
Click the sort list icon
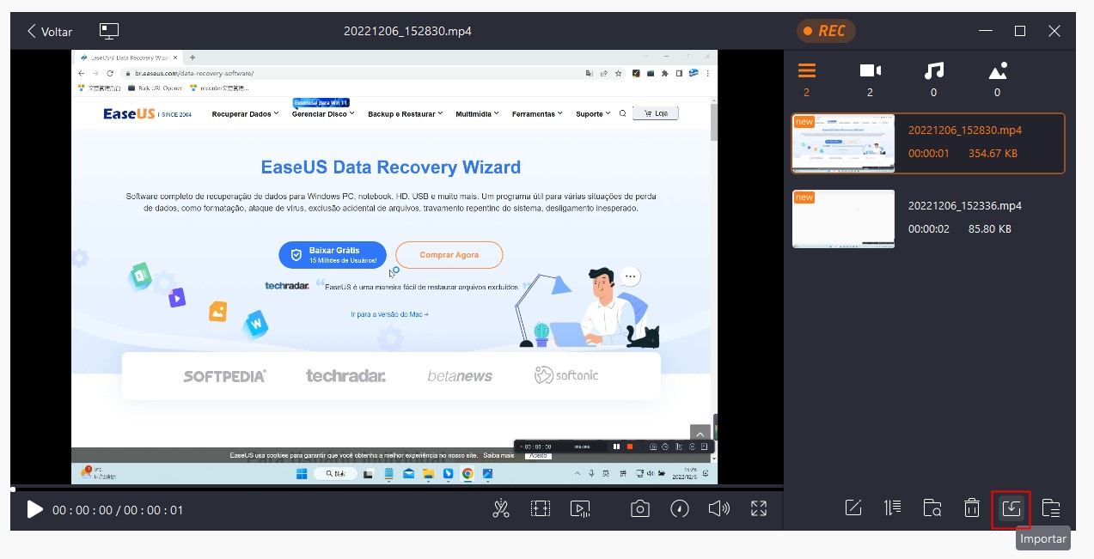(892, 507)
